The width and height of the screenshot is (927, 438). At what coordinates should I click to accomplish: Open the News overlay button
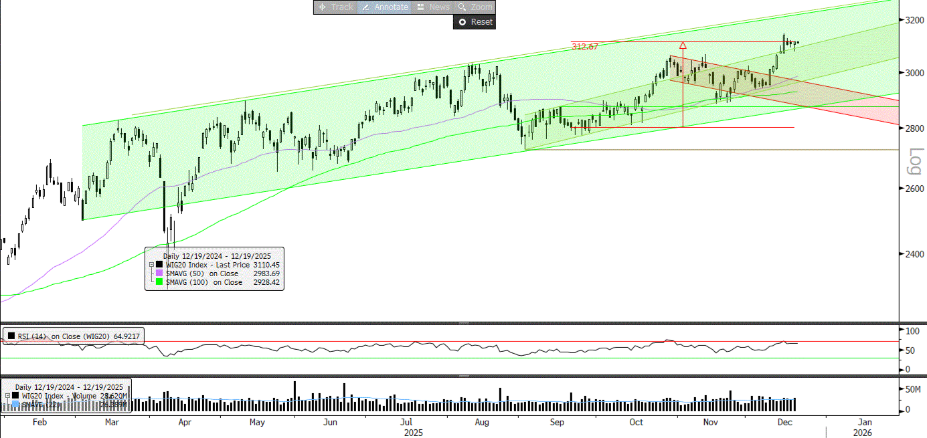coord(432,7)
